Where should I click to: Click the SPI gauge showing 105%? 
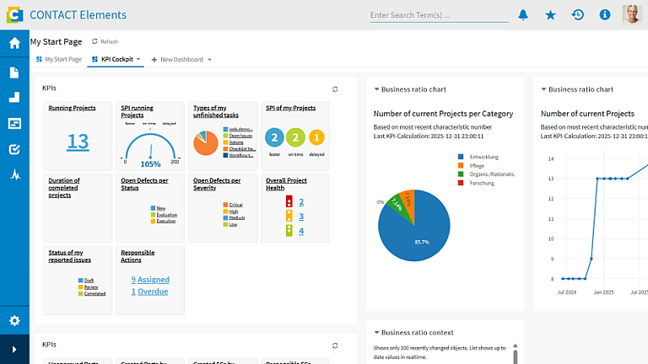tap(150, 148)
